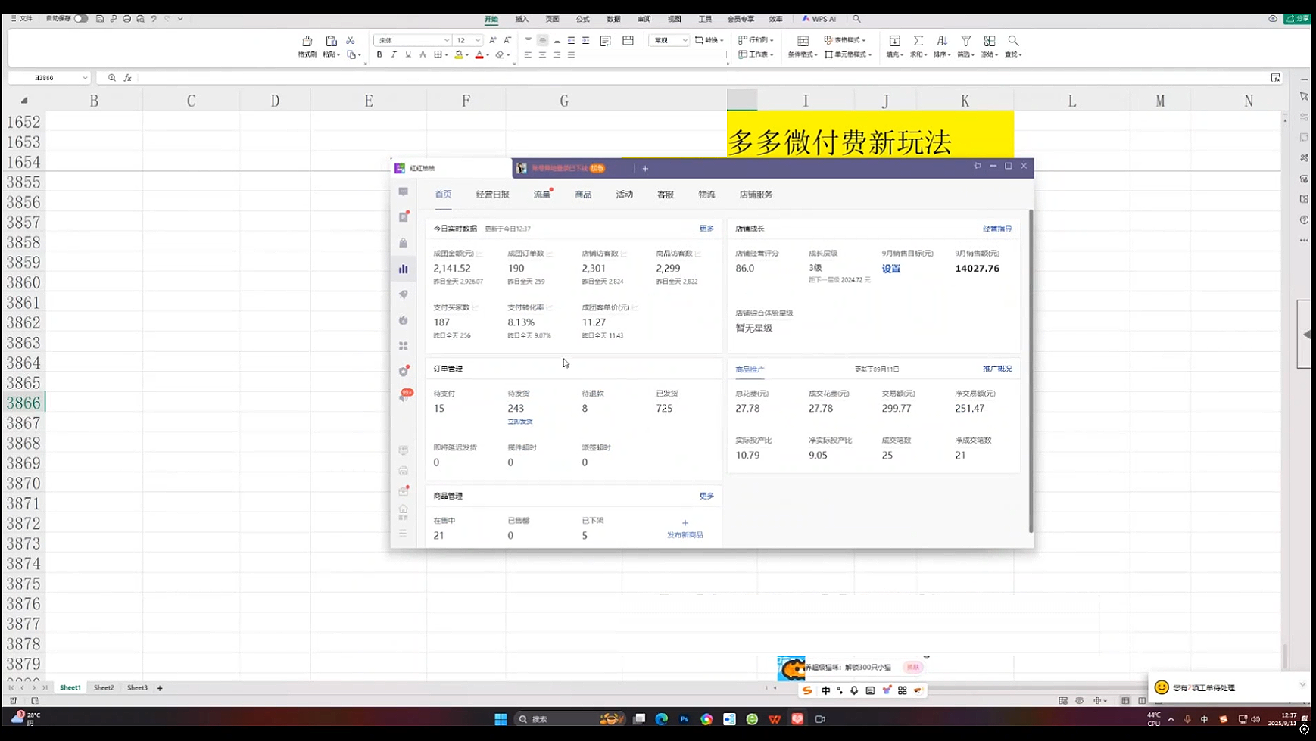Image resolution: width=1316 pixels, height=741 pixels.
Task: Click the Bold formatting icon
Action: click(x=379, y=54)
